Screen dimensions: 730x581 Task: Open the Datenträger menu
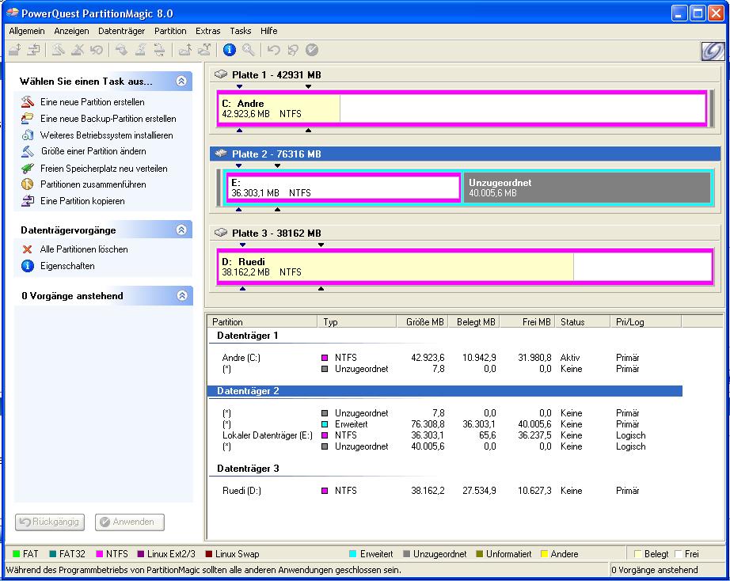[x=121, y=31]
